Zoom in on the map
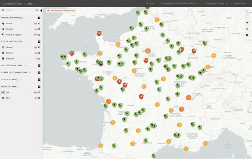 pos(247,12)
